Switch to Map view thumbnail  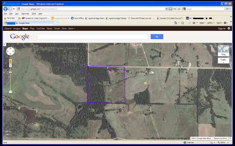point(223,51)
